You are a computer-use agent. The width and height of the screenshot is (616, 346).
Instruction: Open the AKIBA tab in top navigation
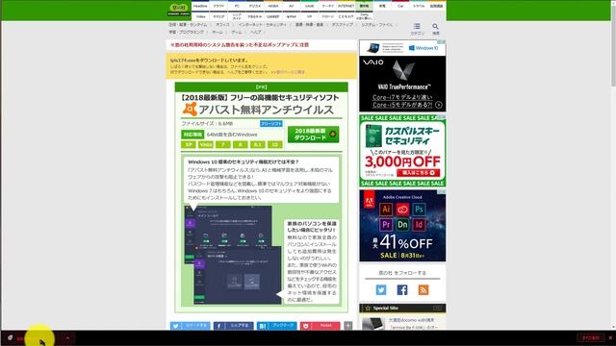pyautogui.click(x=273, y=6)
